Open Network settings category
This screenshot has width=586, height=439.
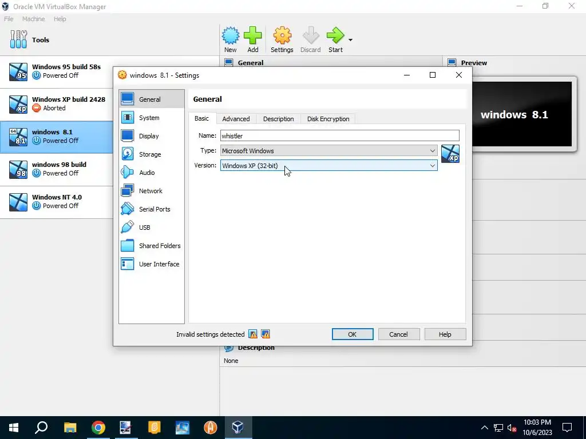point(151,191)
